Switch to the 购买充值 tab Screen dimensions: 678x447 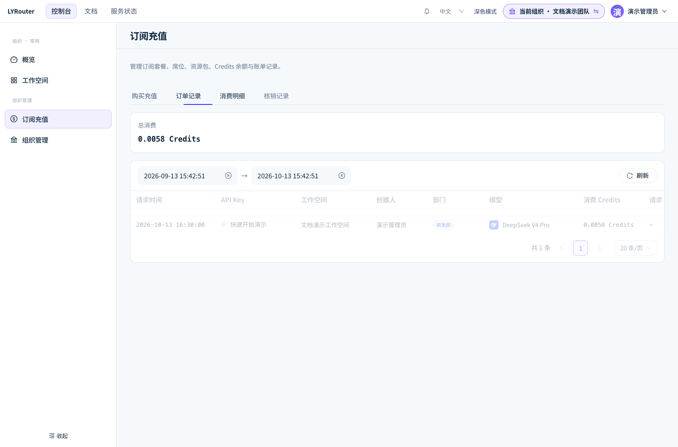pos(145,96)
